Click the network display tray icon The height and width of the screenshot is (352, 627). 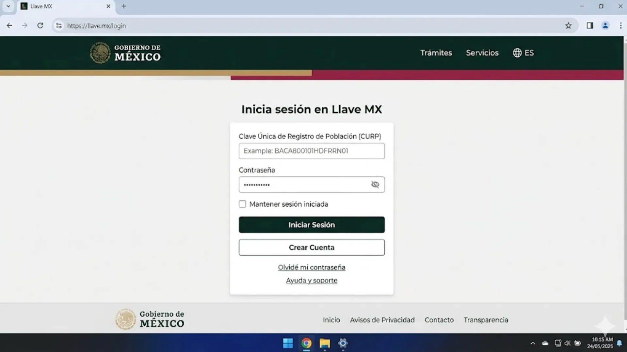click(x=558, y=343)
